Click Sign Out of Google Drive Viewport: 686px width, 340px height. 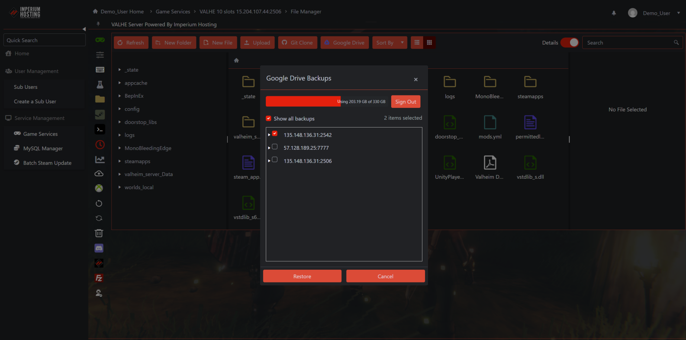pyautogui.click(x=406, y=101)
